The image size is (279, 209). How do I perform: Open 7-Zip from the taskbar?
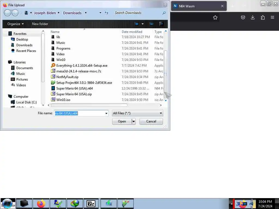point(91,204)
